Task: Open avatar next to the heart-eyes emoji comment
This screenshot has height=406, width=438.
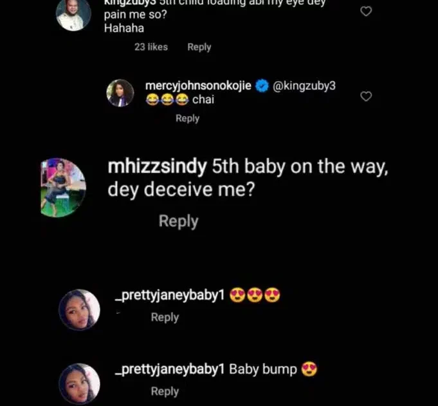Action: pos(79,308)
